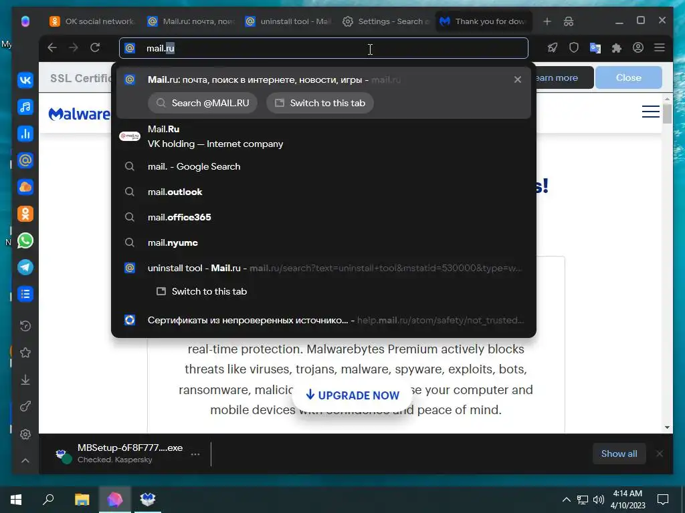Open the brush themes icon in sidebar
Viewport: 685px width, 513px height.
[x=25, y=407]
